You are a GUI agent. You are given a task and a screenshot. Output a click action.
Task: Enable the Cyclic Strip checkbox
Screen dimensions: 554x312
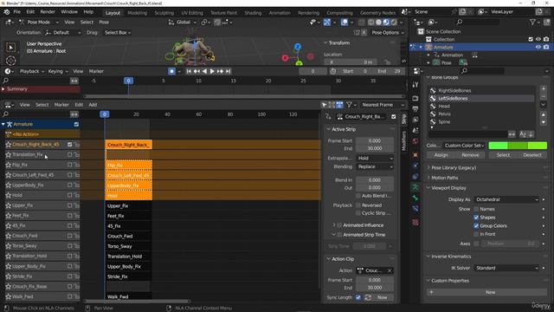click(x=358, y=213)
